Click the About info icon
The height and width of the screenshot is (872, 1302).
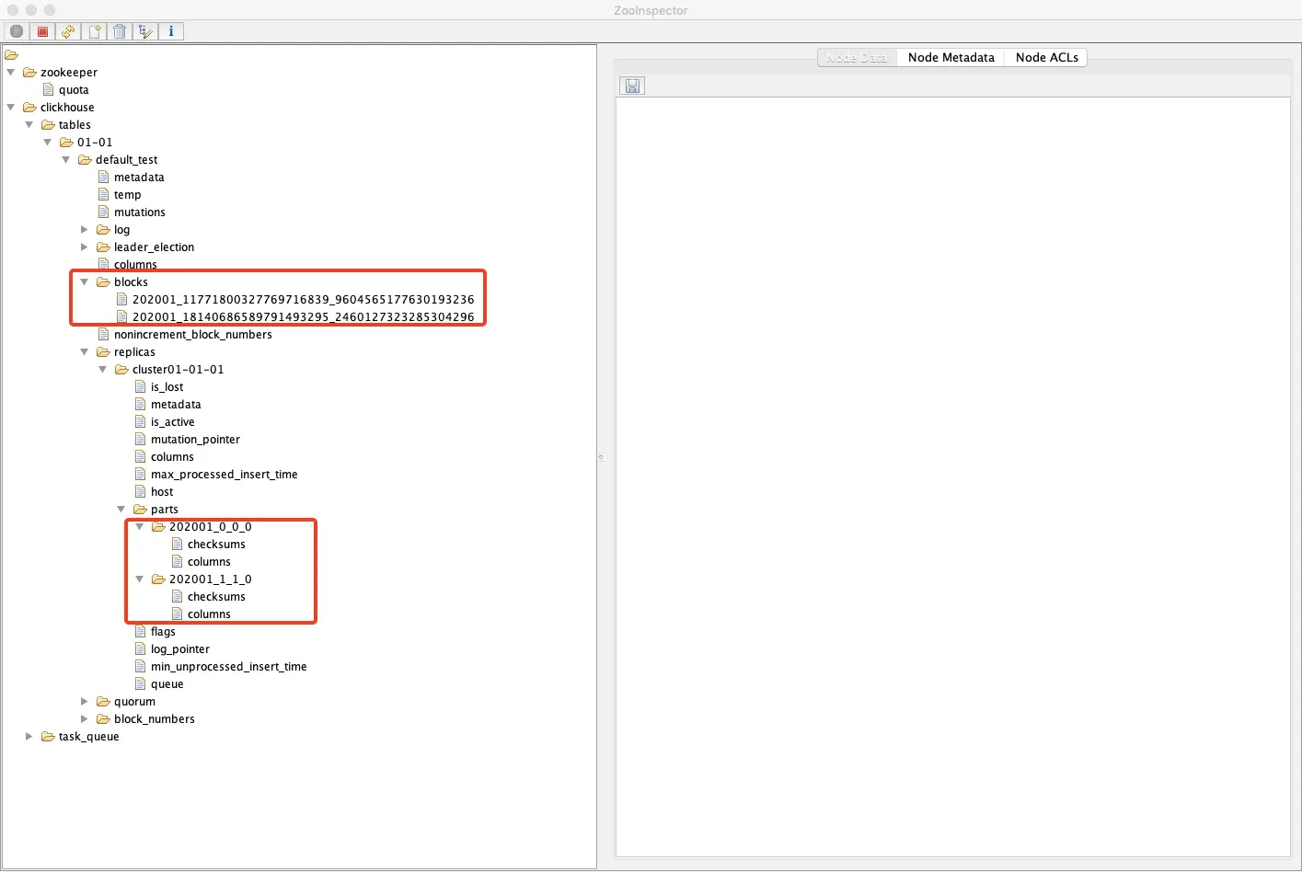[171, 31]
